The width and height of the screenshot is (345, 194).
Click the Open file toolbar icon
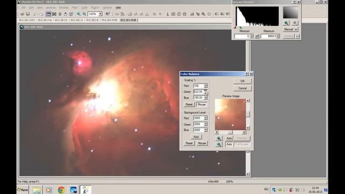point(22,14)
